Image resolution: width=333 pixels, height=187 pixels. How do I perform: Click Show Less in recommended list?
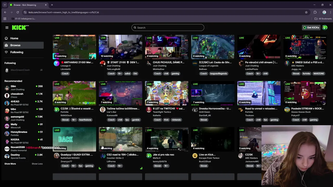pos(37,164)
